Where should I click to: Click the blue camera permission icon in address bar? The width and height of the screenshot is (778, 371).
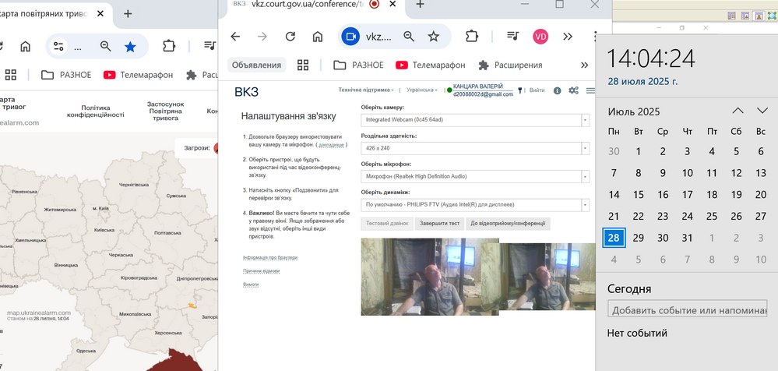350,37
